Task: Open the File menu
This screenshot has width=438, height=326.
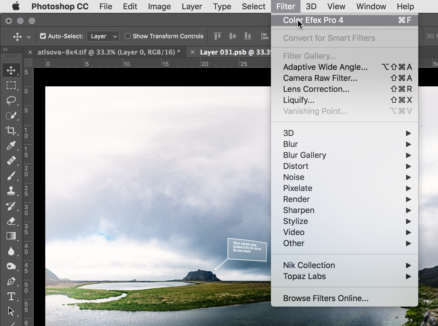Action: point(106,6)
